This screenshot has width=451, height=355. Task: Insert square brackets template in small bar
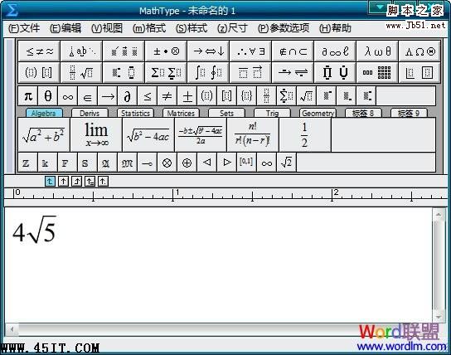[x=227, y=96]
